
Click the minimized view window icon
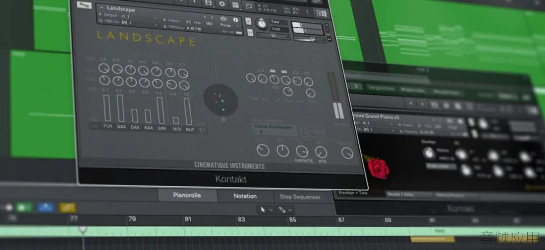[248, 6]
